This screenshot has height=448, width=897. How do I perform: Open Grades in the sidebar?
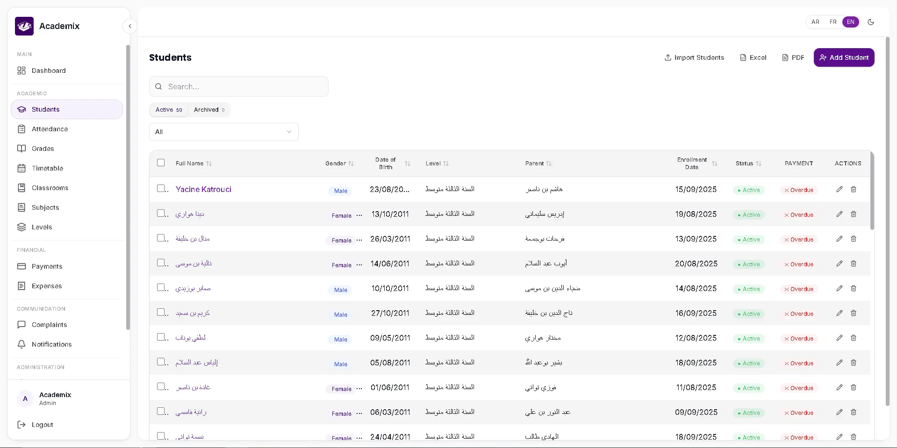click(x=67, y=149)
